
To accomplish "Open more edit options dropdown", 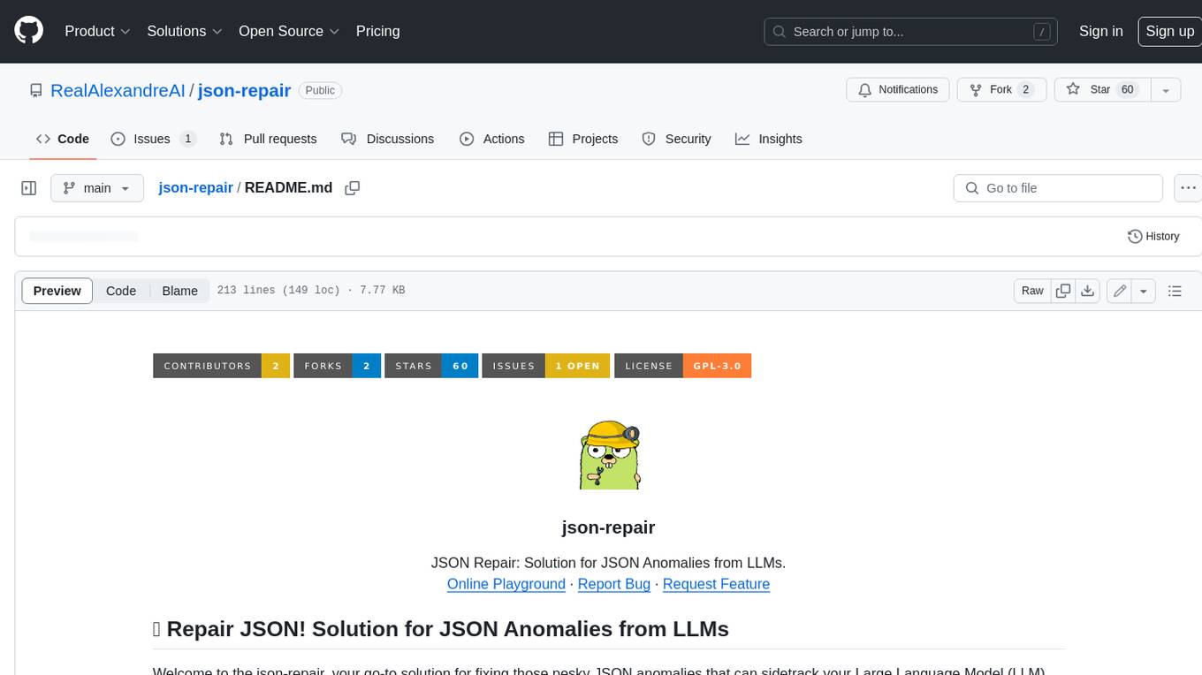I will tap(1144, 291).
